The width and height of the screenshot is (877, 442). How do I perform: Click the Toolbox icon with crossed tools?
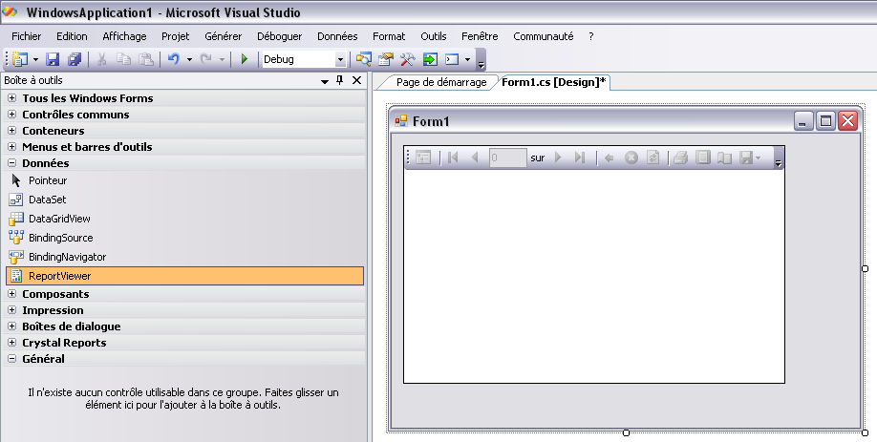click(408, 59)
